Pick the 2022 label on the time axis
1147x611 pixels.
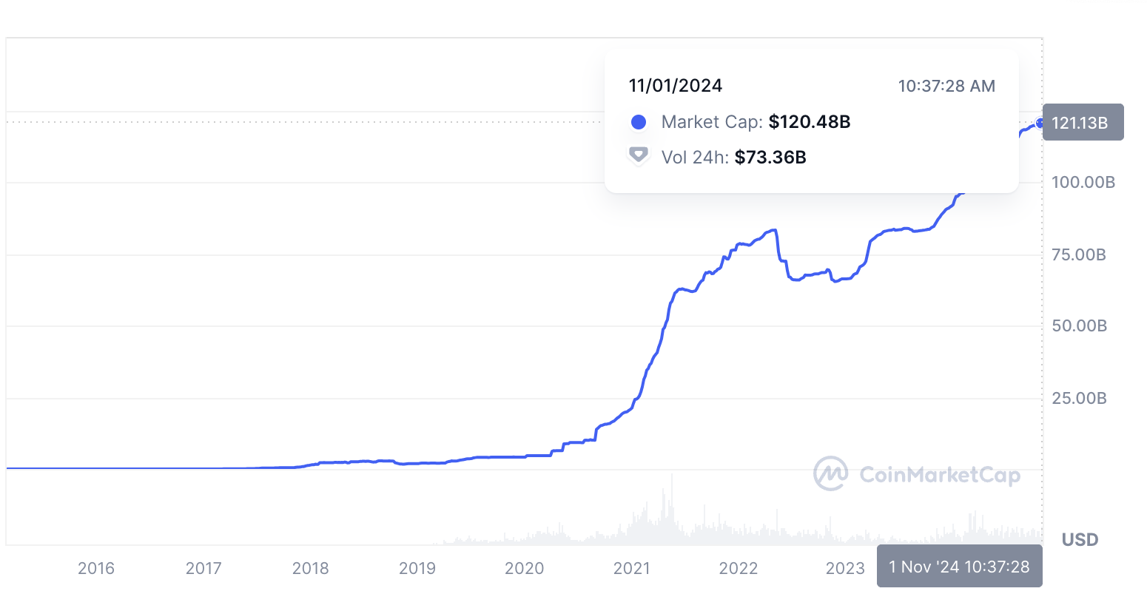click(x=738, y=568)
